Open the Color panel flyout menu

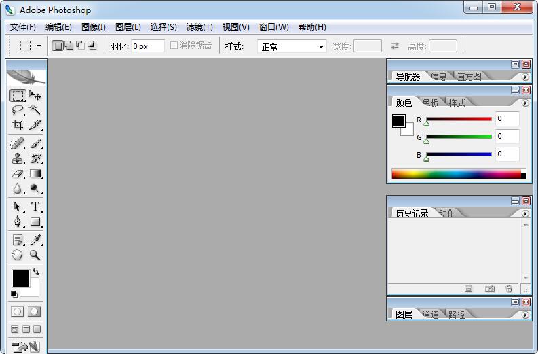pos(525,103)
